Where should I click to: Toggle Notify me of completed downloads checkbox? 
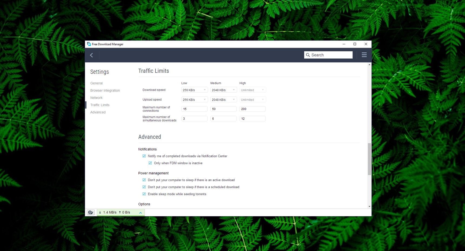tap(144, 156)
